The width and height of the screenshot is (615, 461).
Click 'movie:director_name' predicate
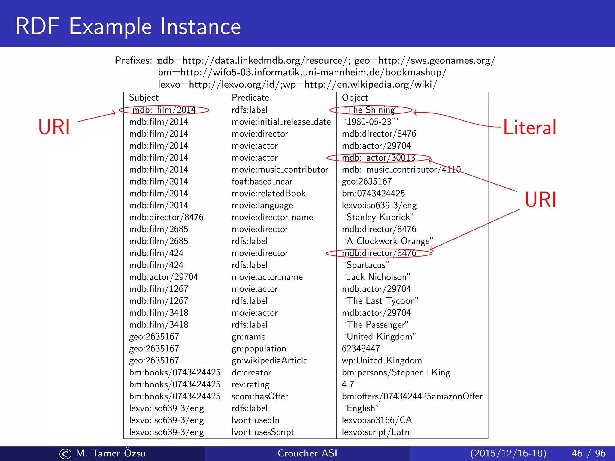(272, 217)
